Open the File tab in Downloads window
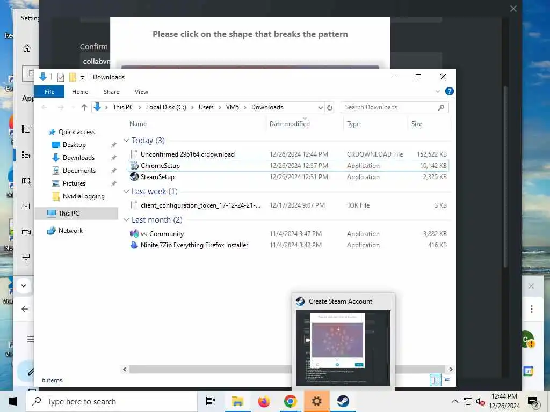 [x=49, y=92]
